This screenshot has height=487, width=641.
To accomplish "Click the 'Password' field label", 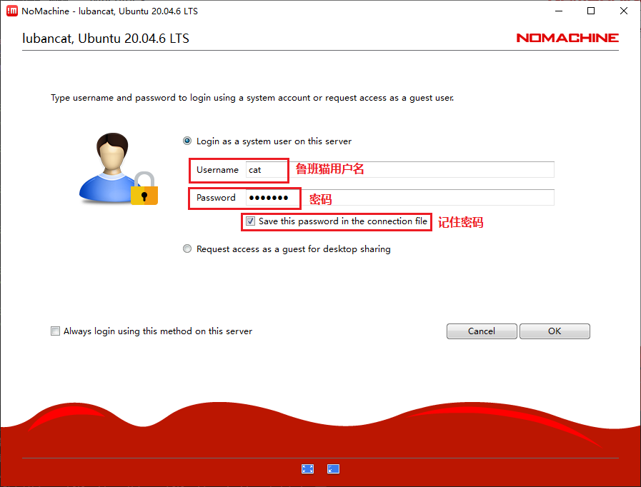I will tap(216, 198).
